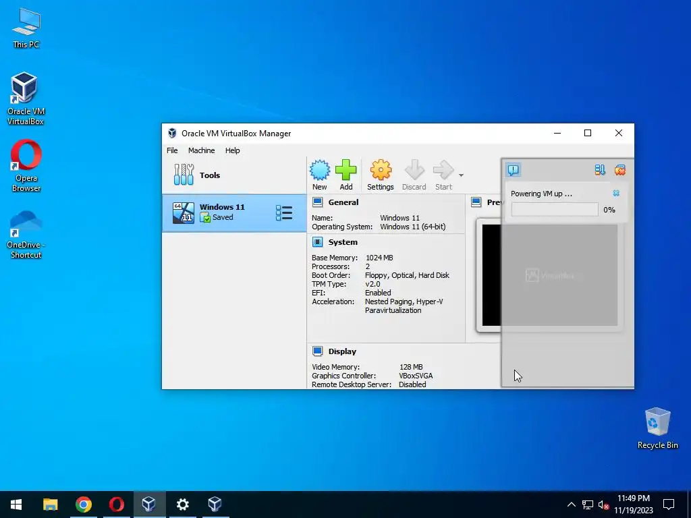The image size is (691, 518).
Task: Open the File menu
Action: 172,150
